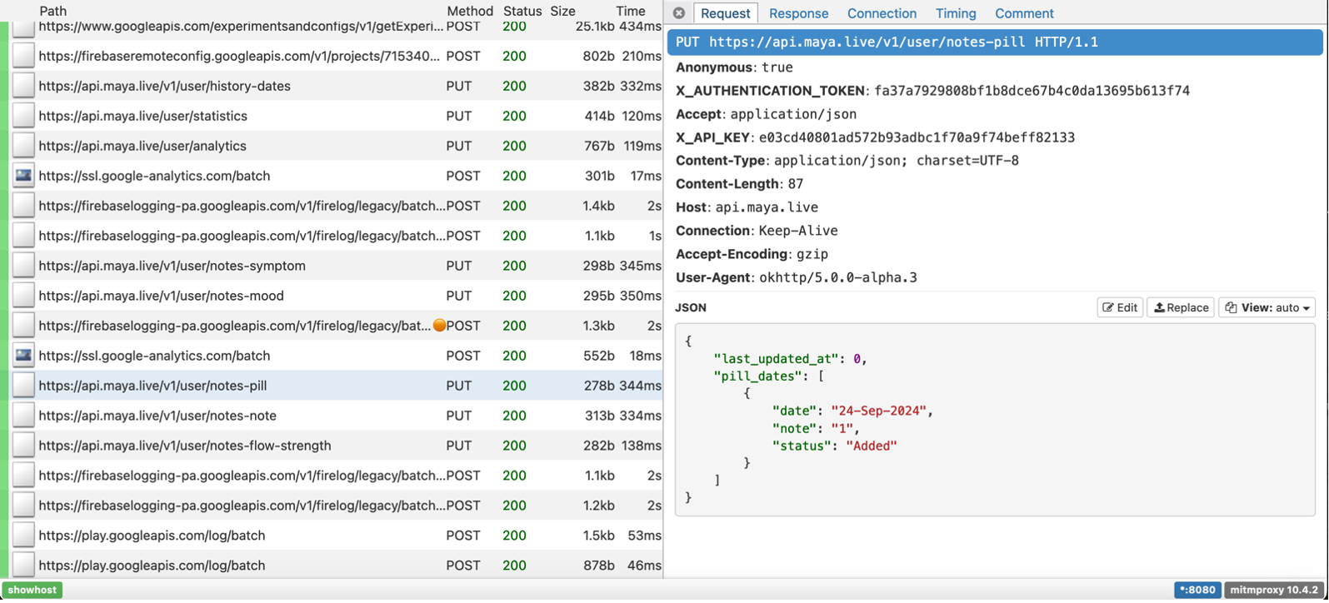This screenshot has height=603, width=1329.
Task: Click resource icon beside firebaseremoteconfig flow
Action: 23,56
